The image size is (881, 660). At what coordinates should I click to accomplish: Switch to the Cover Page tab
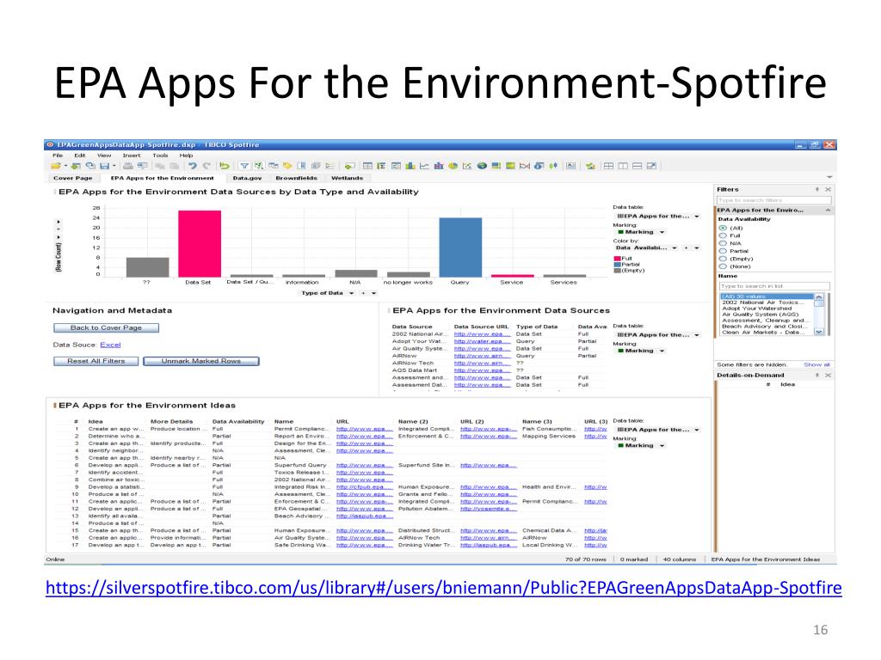pos(72,178)
